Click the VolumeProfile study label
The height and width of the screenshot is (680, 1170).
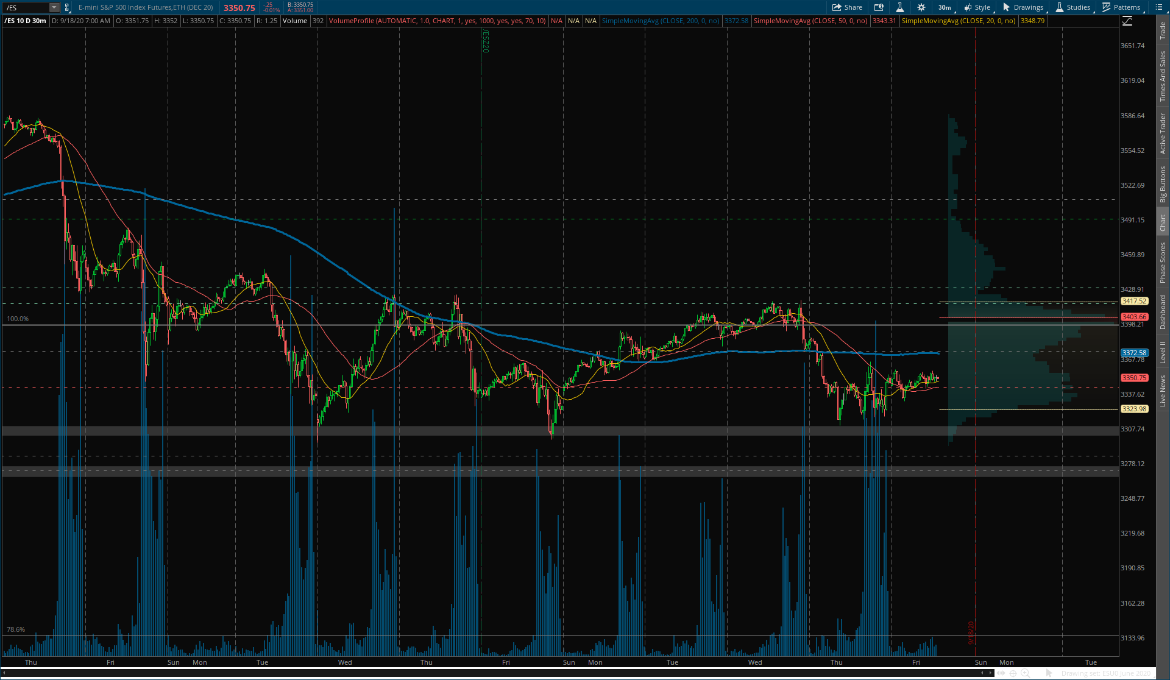tap(437, 21)
